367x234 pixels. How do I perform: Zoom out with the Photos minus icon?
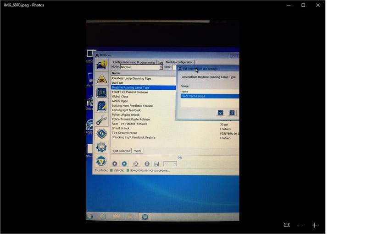(301, 225)
